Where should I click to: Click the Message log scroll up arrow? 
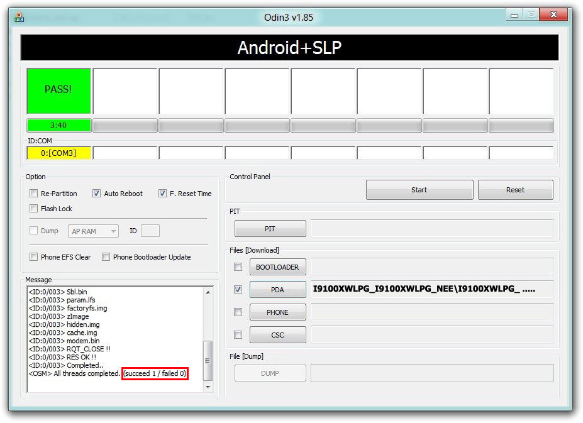coord(208,292)
